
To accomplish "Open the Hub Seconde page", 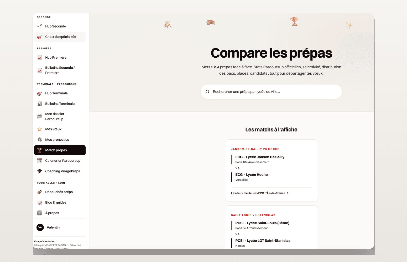I will coord(60,26).
